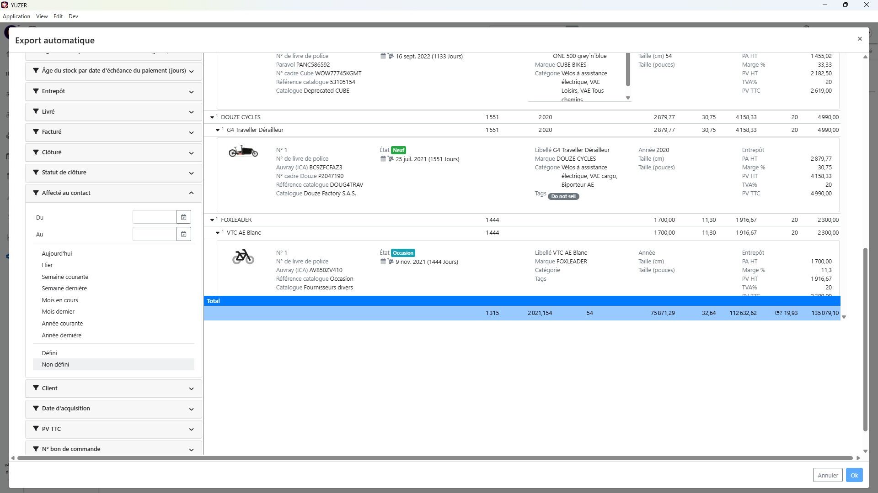
Task: Open the Dev menu
Action: pyautogui.click(x=73, y=16)
